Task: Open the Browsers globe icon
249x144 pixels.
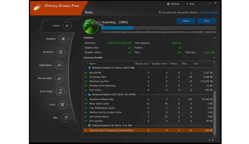Action: tap(60, 52)
